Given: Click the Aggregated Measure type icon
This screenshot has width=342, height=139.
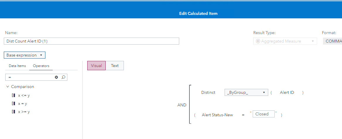Looking at the screenshot, I should pyautogui.click(x=258, y=41).
